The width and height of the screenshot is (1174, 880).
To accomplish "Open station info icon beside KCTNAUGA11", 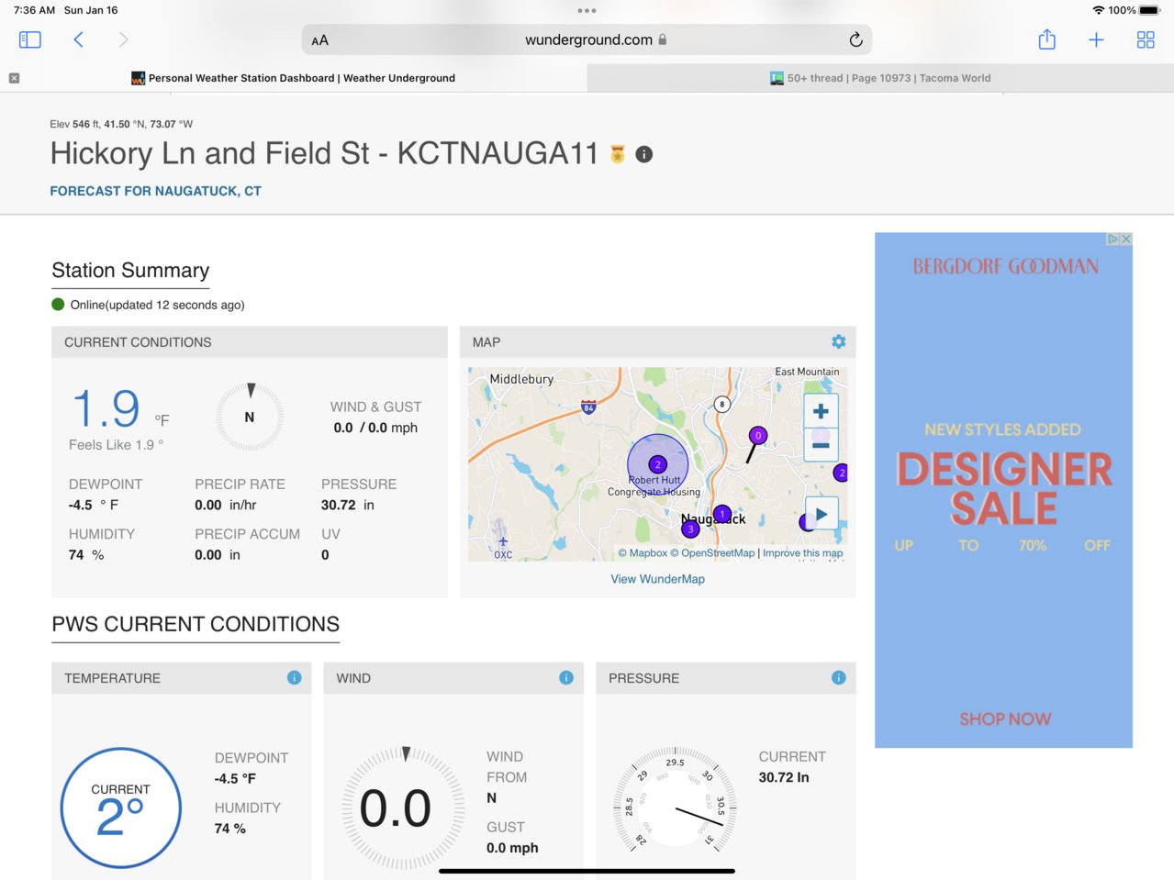I will 644,154.
